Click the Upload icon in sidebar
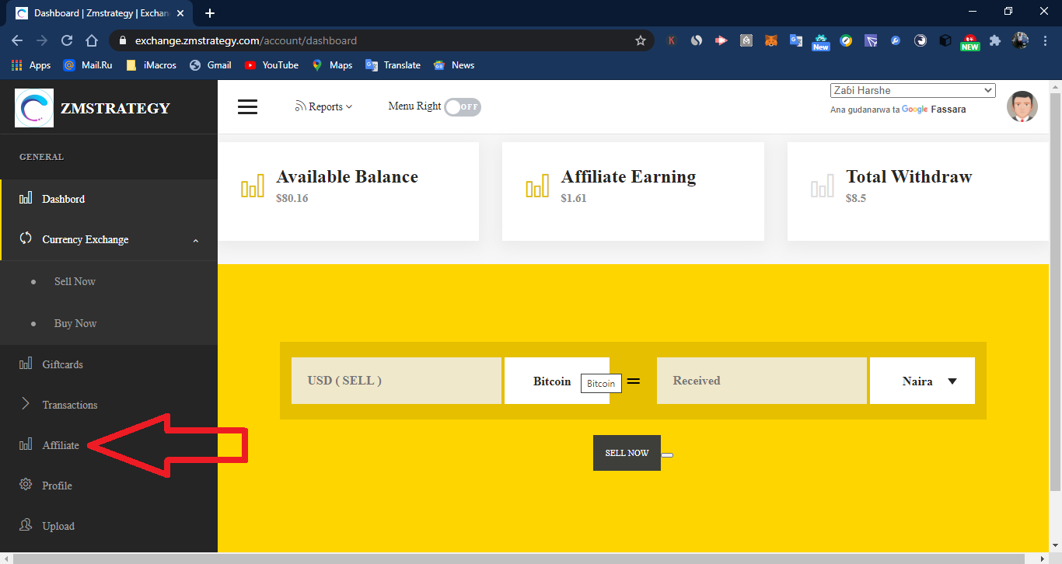This screenshot has height=564, width=1062. click(26, 526)
